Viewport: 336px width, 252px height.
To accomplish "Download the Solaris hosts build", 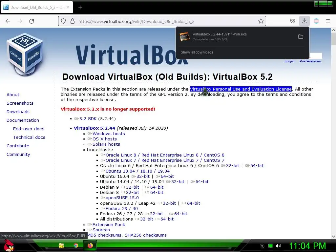I will pos(106,144).
